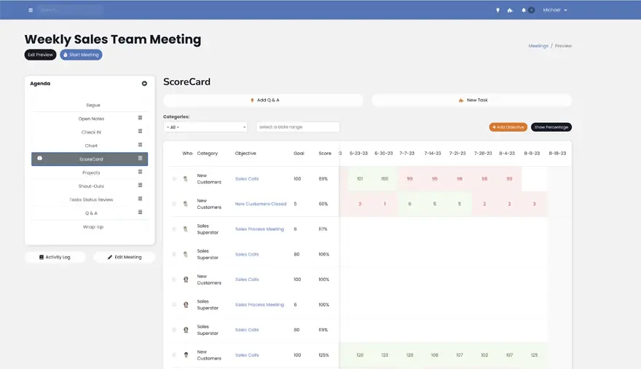Image resolution: width=641 pixels, height=369 pixels.
Task: Click the 101 value cell under 6-23-23
Action: (x=360, y=178)
